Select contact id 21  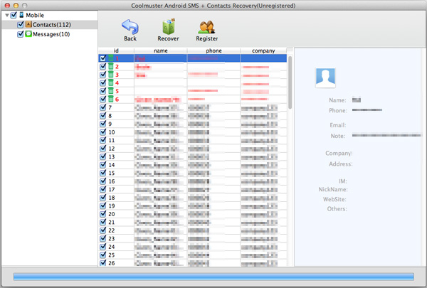point(193,222)
